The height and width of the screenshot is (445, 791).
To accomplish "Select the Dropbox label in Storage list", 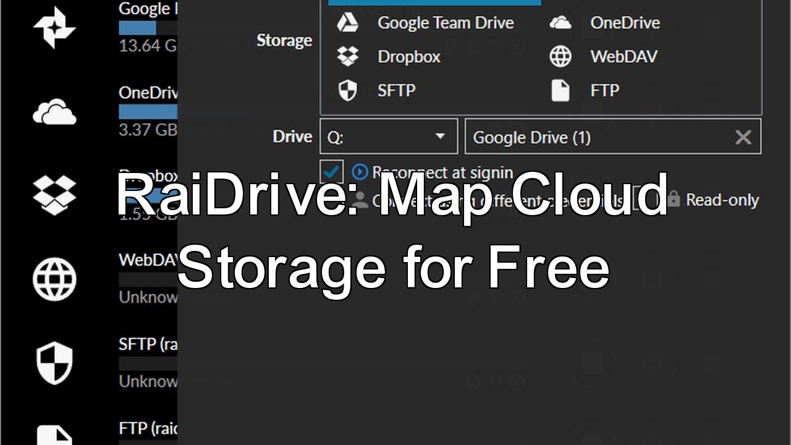I will click(408, 57).
